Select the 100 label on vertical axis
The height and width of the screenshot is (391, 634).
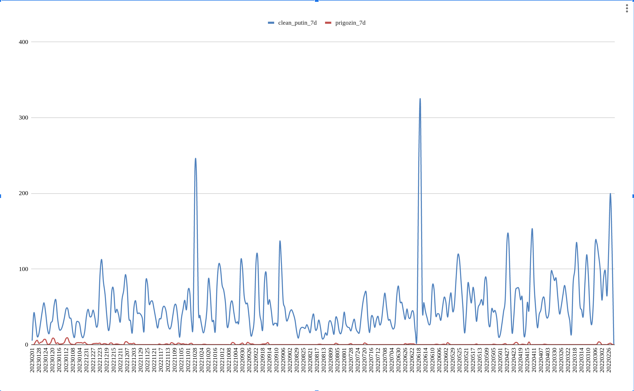[x=23, y=269]
